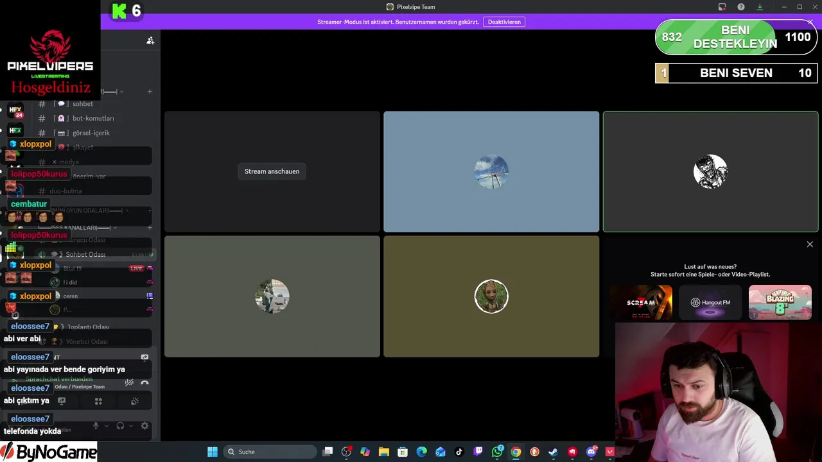Click the taskbar Suche search box
This screenshot has width=822, height=462.
click(270, 452)
